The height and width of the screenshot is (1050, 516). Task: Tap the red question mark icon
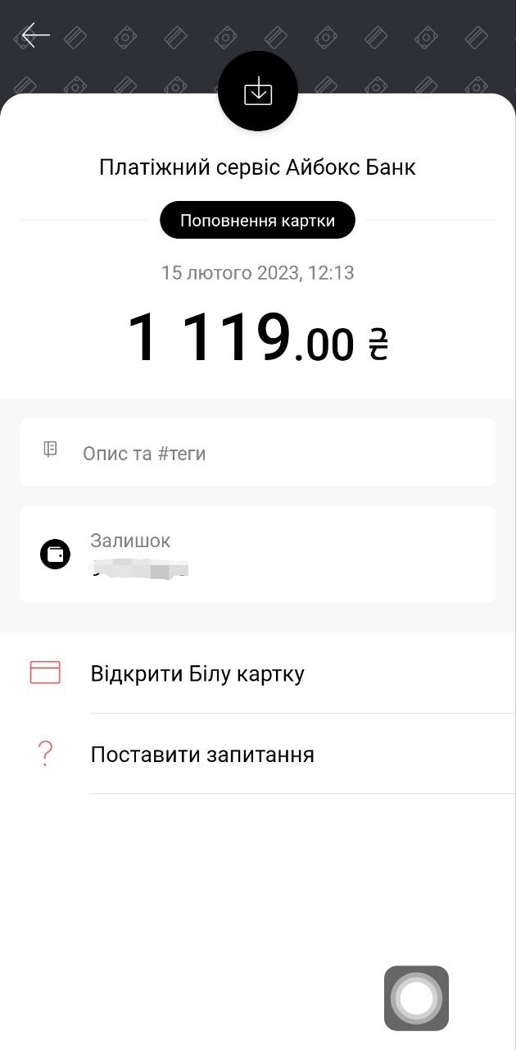(x=46, y=753)
